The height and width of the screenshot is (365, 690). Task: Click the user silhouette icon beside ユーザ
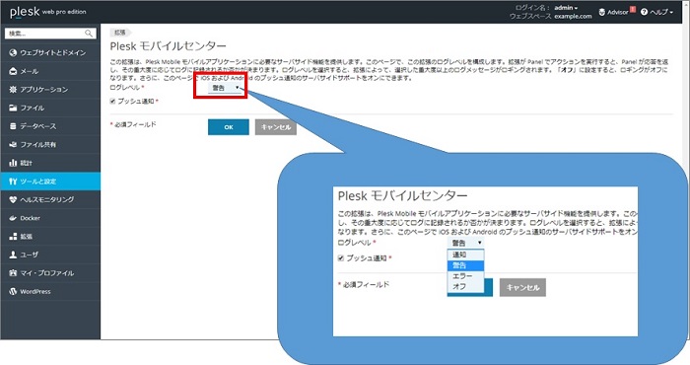[13, 255]
